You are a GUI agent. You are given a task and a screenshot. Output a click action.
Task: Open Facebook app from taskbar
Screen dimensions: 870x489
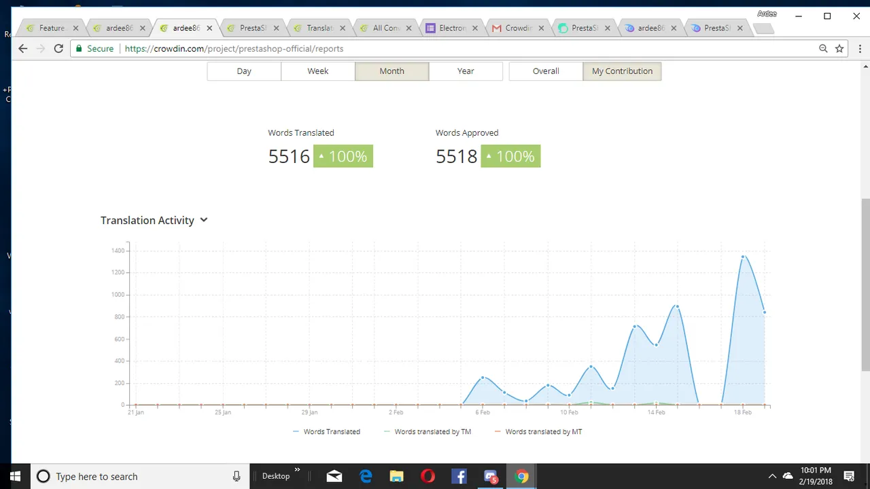pos(459,476)
